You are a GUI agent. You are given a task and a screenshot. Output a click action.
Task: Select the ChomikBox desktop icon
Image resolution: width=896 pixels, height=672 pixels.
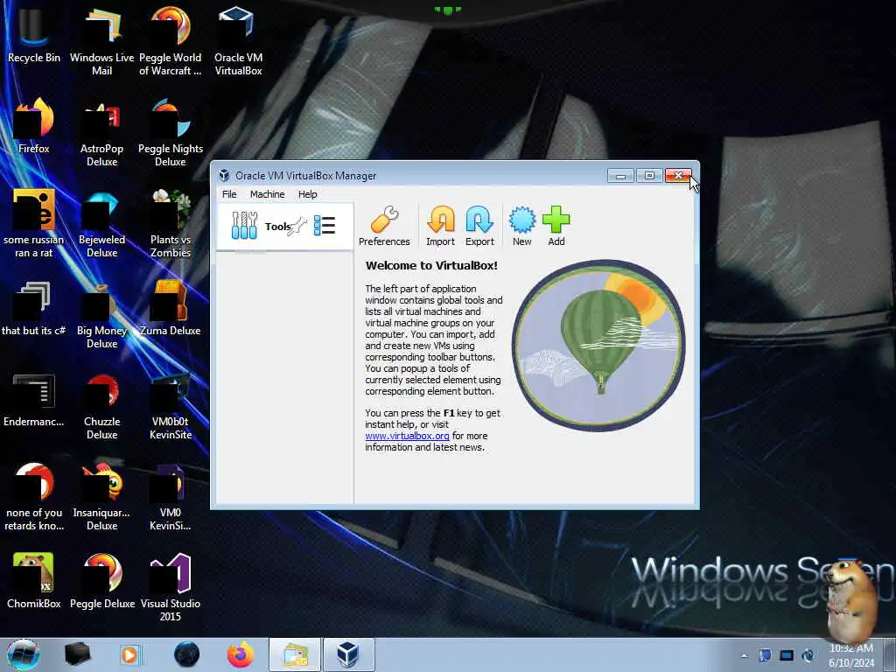click(34, 581)
